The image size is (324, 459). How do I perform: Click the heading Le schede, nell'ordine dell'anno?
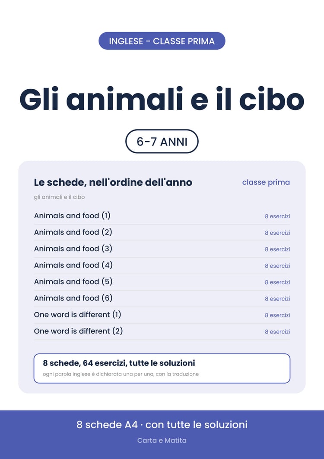click(x=113, y=182)
